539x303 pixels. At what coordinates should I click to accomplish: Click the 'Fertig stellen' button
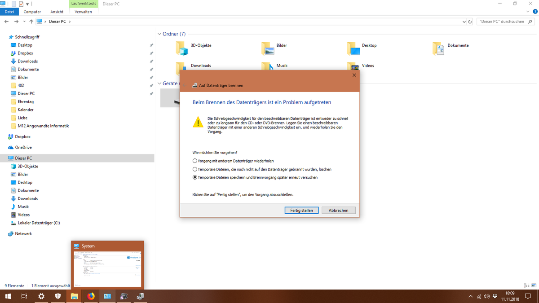click(x=301, y=210)
